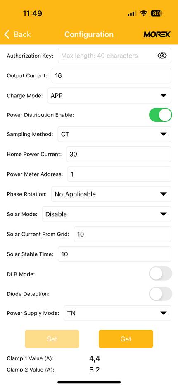Tap the MOREK logo in header
178x387 pixels.
(x=157, y=34)
